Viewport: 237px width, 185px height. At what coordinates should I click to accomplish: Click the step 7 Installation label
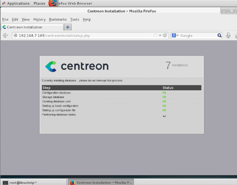[177, 65]
